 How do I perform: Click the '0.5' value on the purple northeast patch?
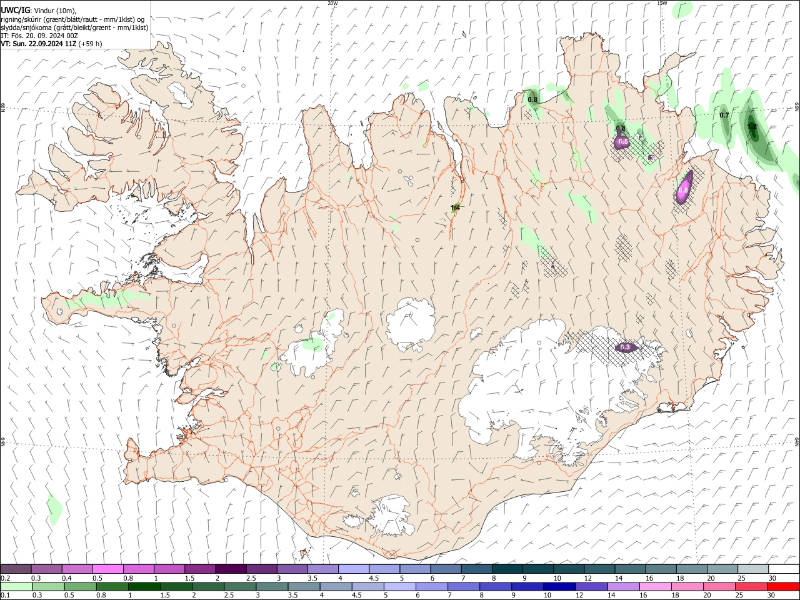click(622, 142)
